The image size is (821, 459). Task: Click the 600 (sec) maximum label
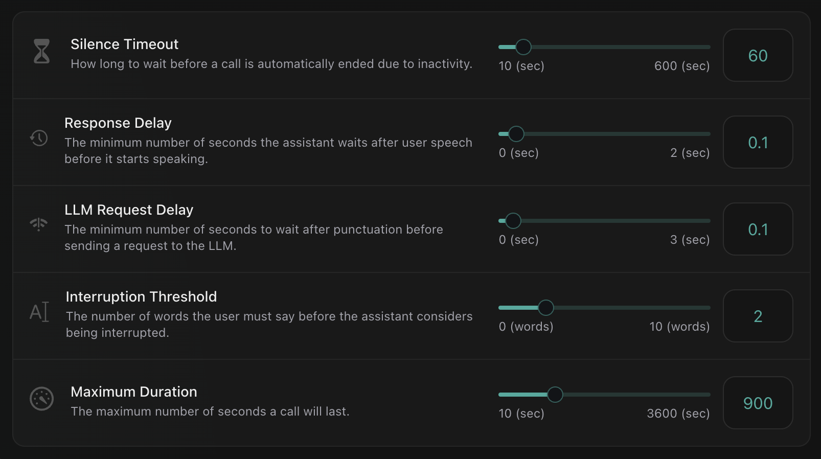coord(681,66)
